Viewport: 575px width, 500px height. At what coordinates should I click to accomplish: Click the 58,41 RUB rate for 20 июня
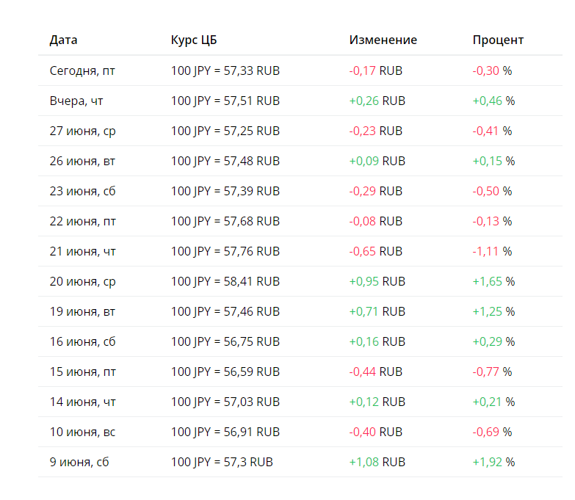point(225,282)
